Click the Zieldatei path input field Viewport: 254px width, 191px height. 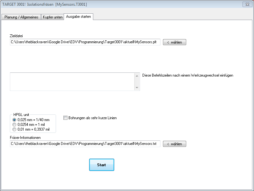[85, 42]
